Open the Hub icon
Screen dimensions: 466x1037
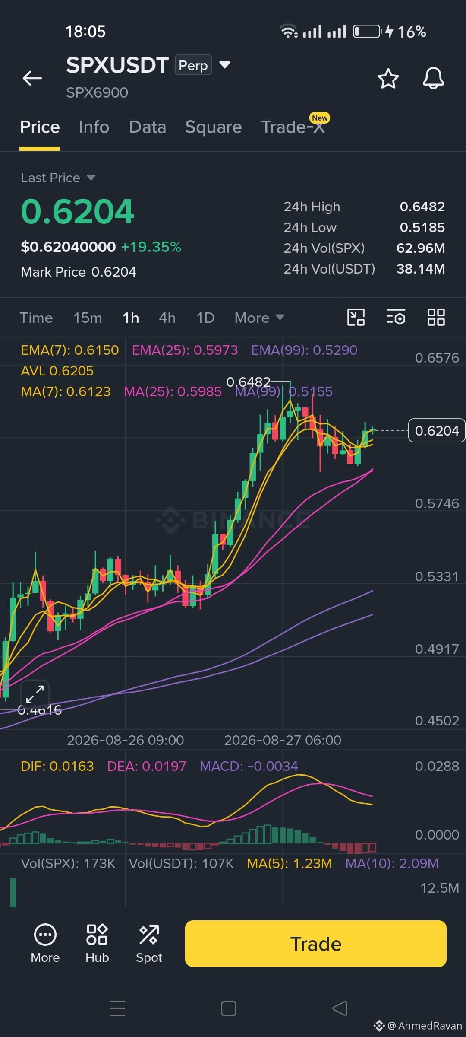point(97,944)
